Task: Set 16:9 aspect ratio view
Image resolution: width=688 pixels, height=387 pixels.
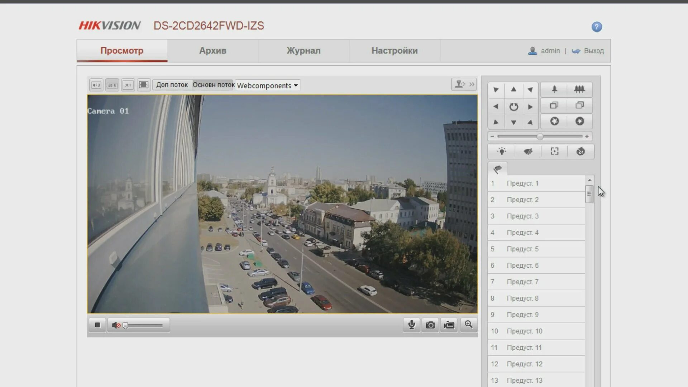Action: (112, 85)
